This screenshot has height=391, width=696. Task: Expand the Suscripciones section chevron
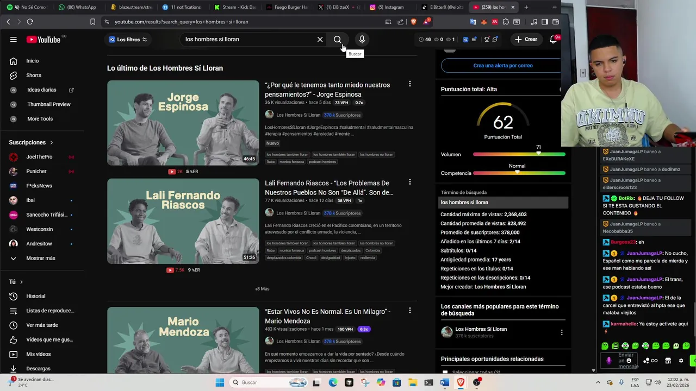(52, 142)
